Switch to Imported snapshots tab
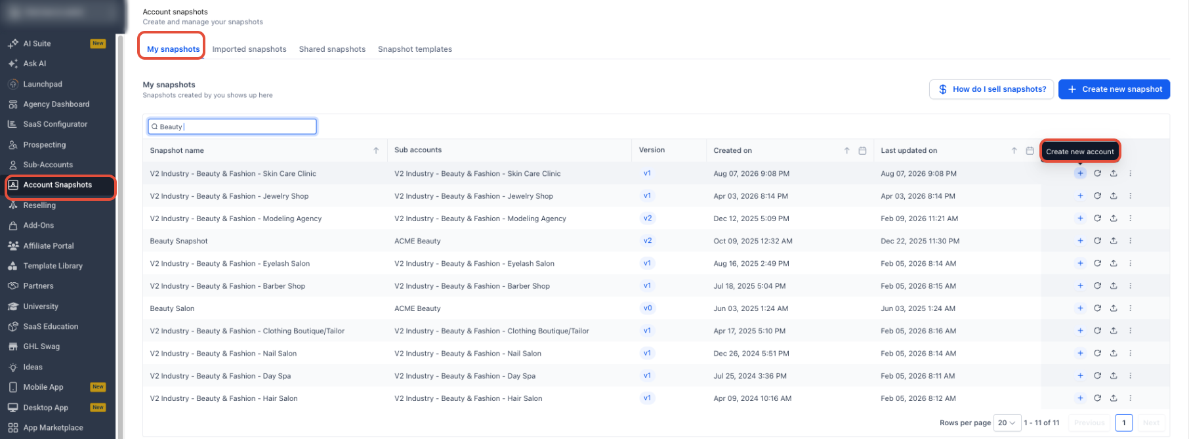Viewport: 1189px width, 439px height. 249,49
